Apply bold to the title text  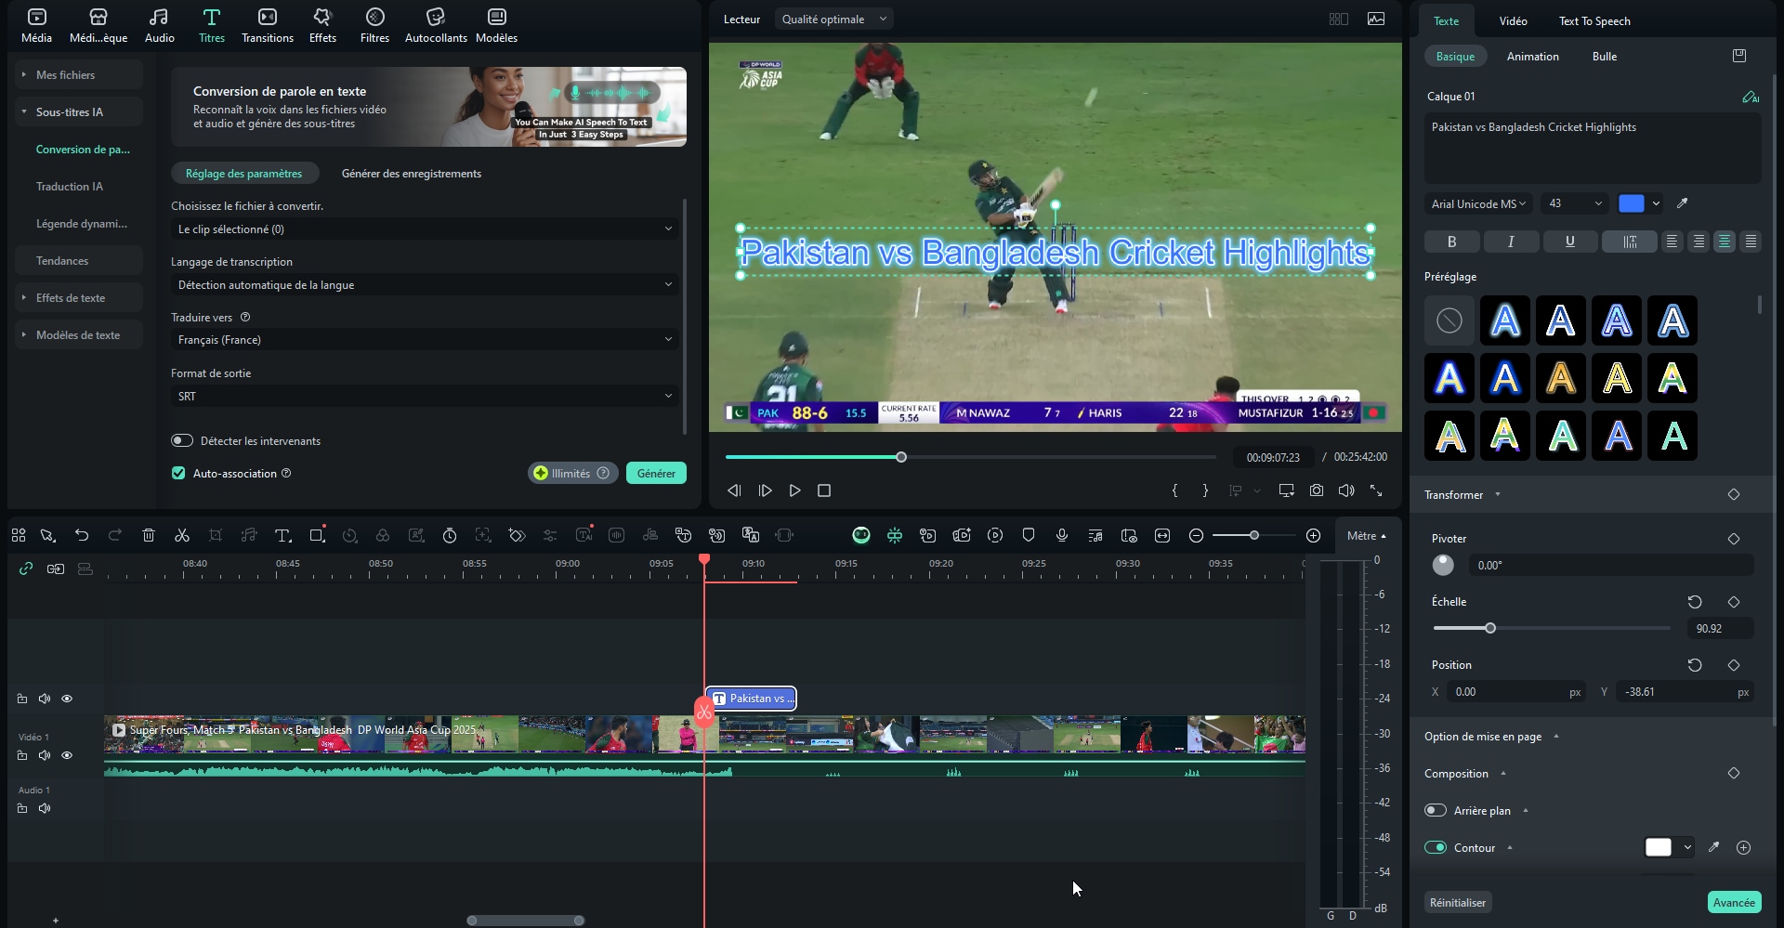coord(1451,242)
